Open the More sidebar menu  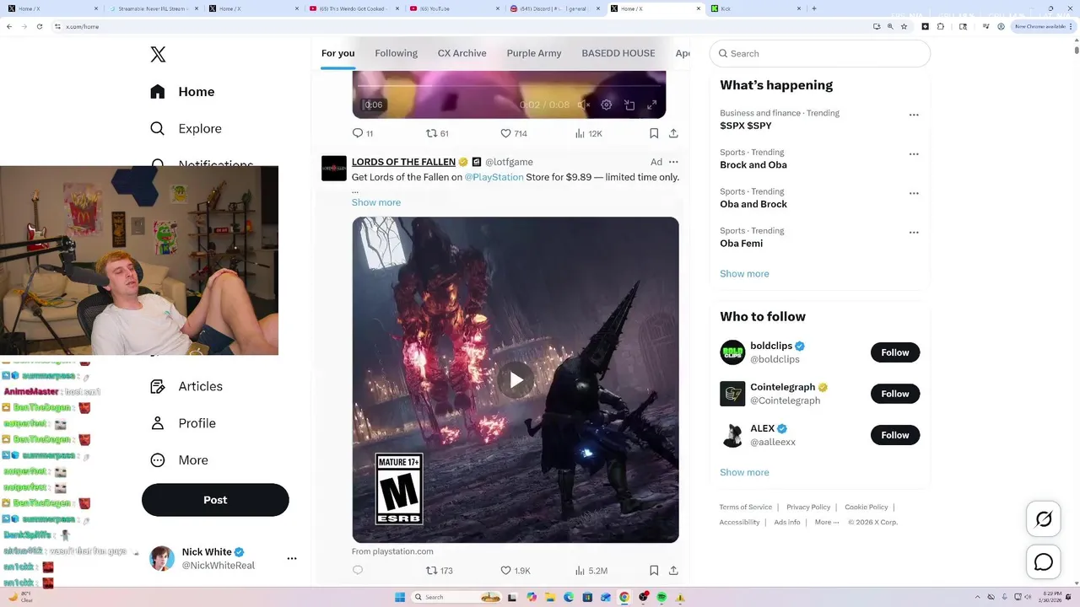point(179,460)
